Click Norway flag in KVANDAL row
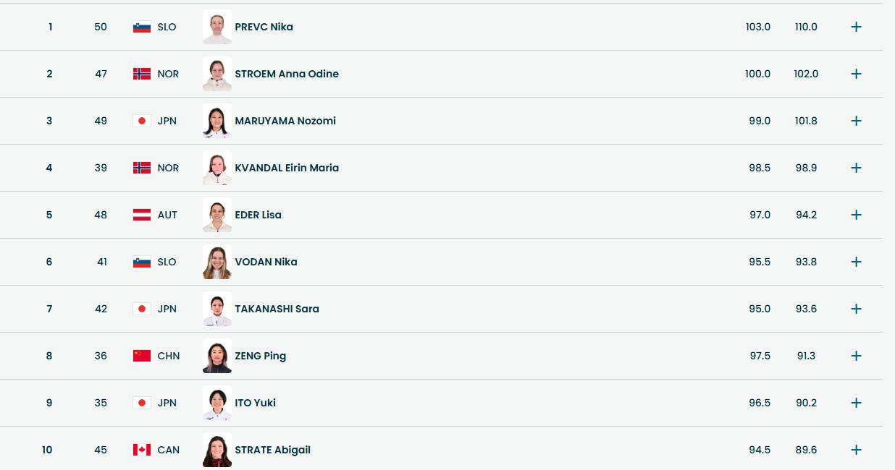The height and width of the screenshot is (470, 895). (x=141, y=168)
